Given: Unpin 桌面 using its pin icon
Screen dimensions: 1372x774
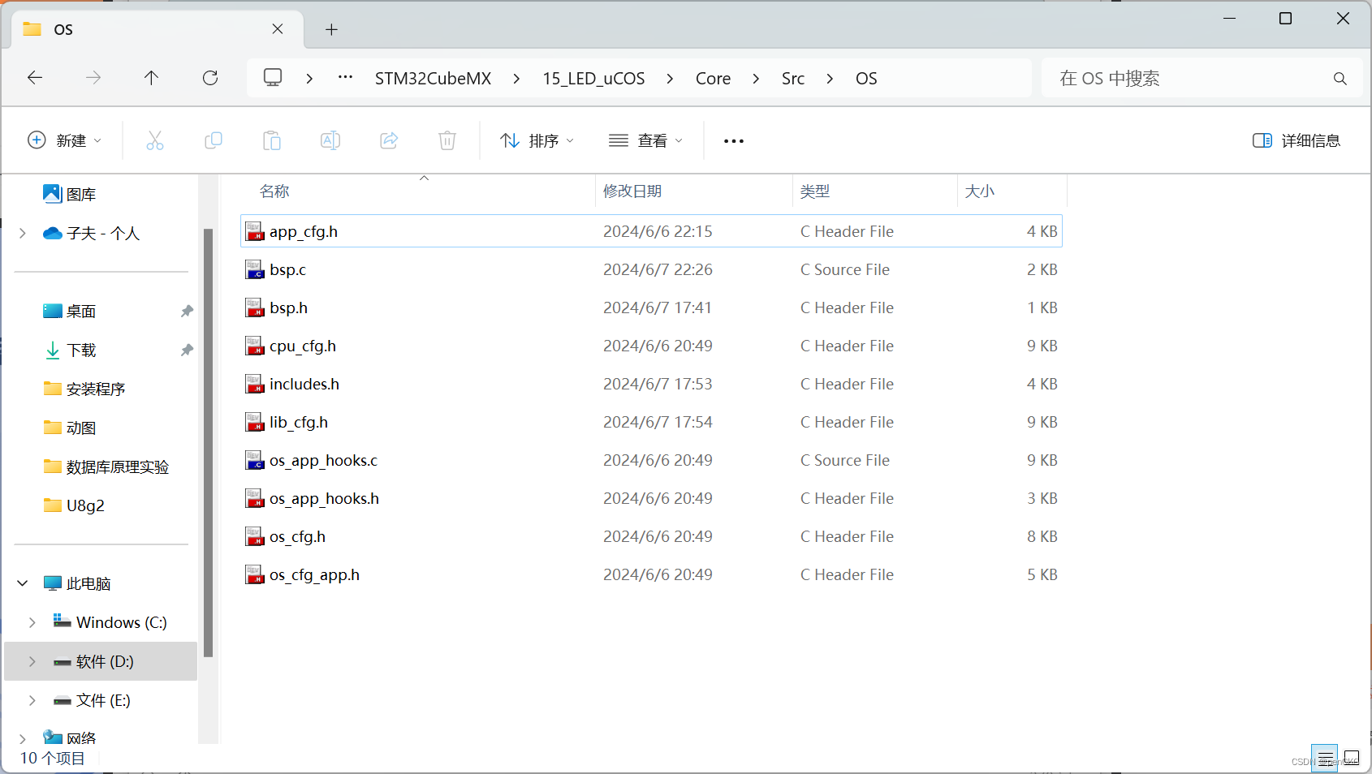Looking at the screenshot, I should 187,311.
